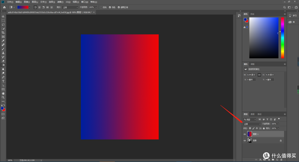This screenshot has width=299, height=162.
Task: Enable the 反向 (Reverse) checkbox
Action: pyautogui.click(x=101, y=7)
